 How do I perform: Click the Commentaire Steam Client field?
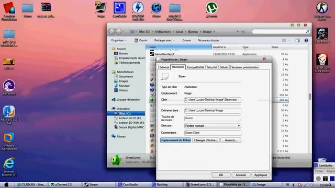point(213,133)
